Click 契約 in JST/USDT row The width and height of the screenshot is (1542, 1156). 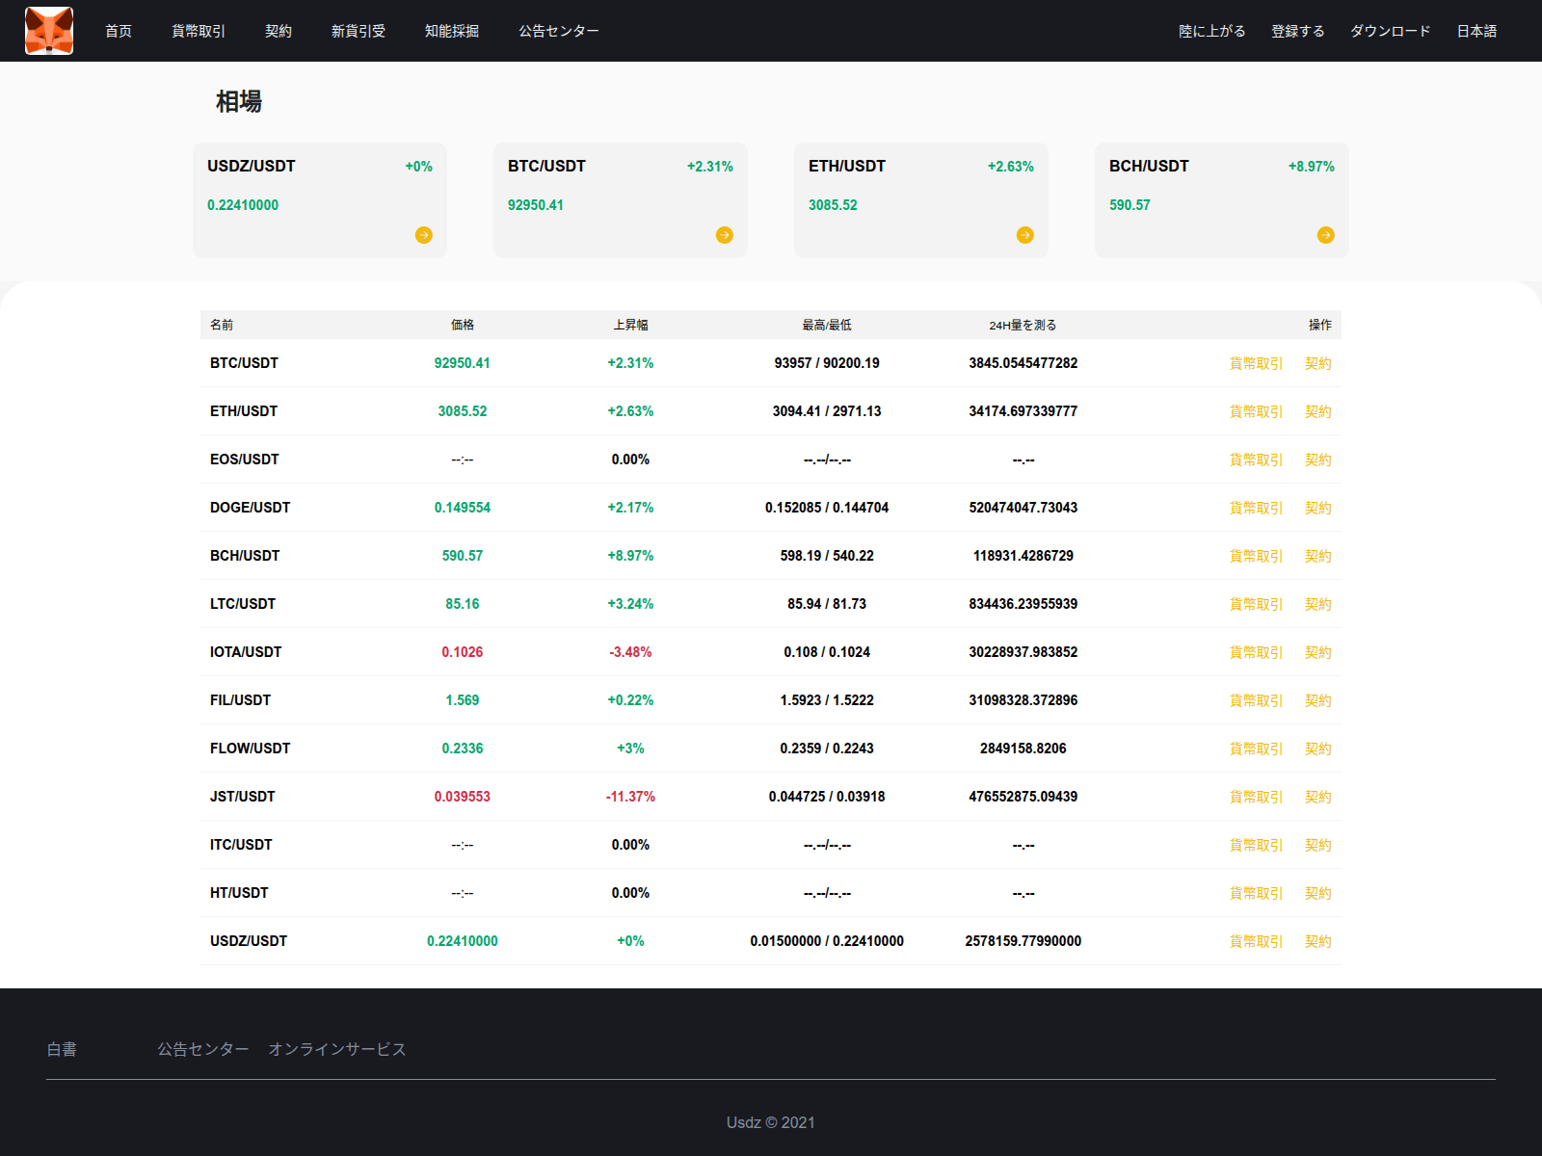pyautogui.click(x=1318, y=797)
